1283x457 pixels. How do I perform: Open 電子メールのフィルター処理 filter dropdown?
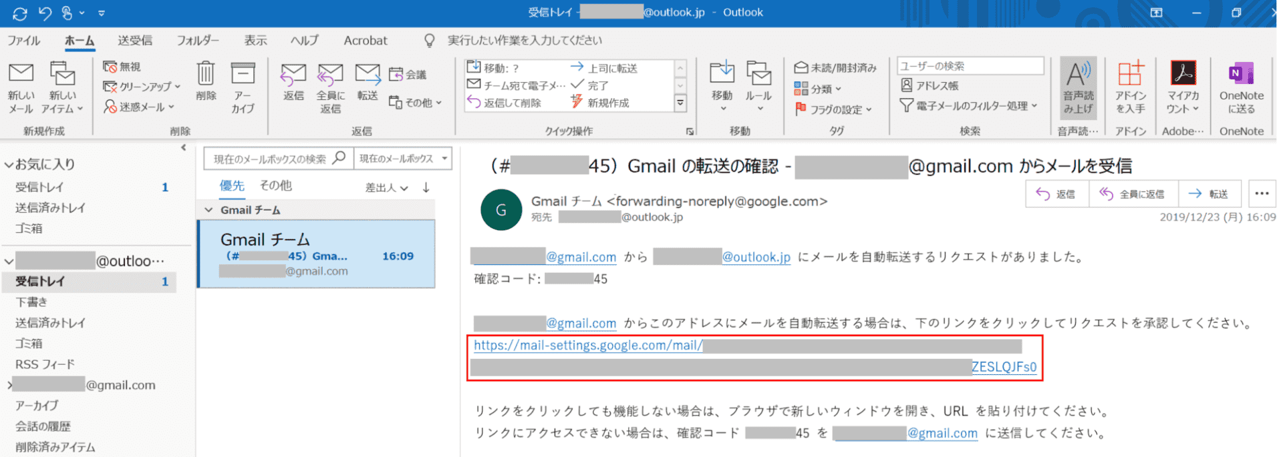[968, 105]
